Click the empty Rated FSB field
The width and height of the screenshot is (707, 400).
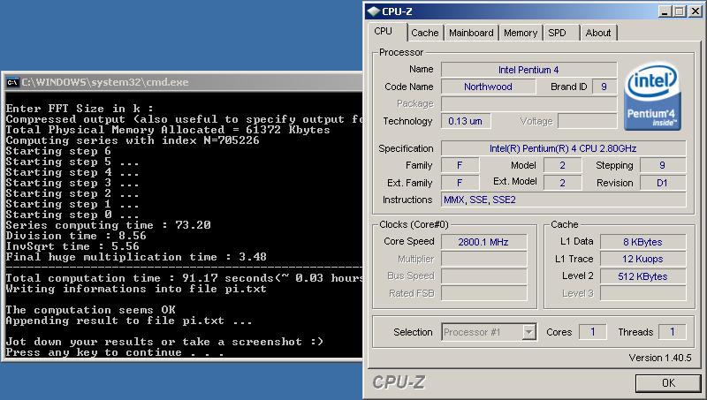pos(483,293)
